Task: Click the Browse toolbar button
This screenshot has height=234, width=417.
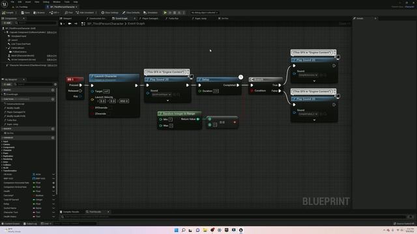Action: coord(39,12)
